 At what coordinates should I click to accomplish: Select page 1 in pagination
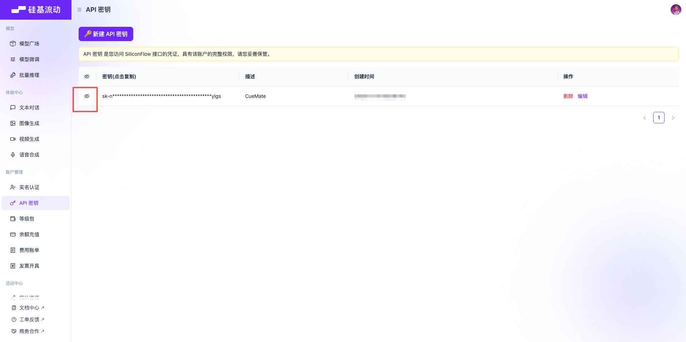(x=659, y=117)
